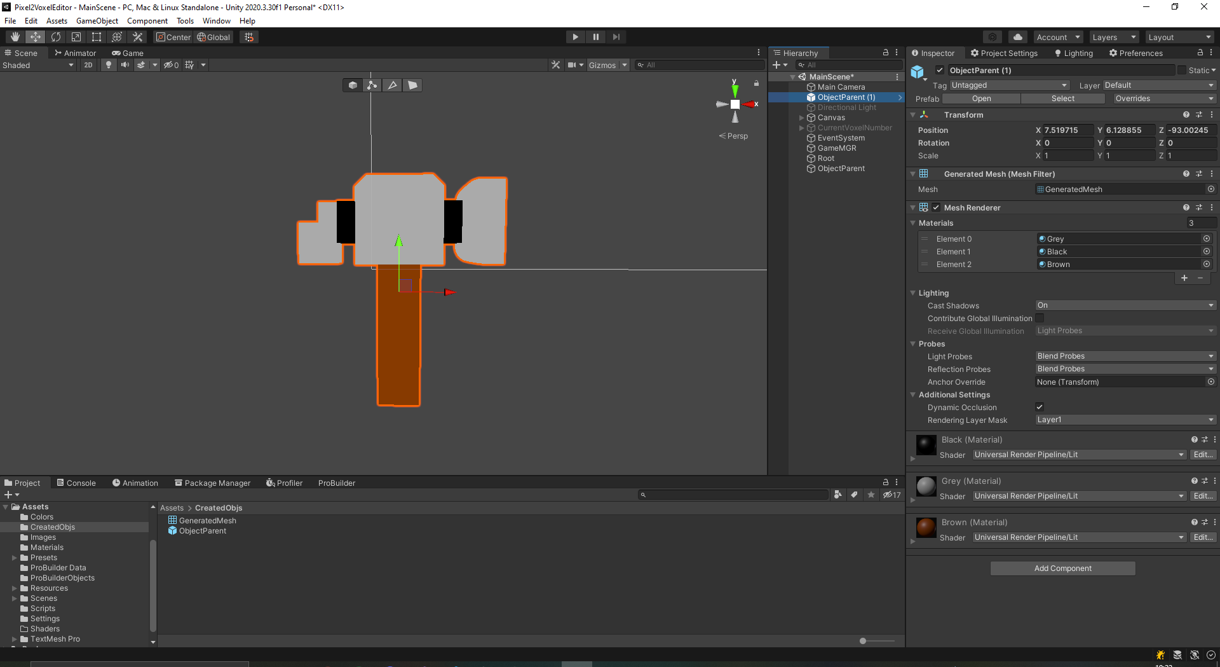Toggle ObjectParent (1) active checkbox
Screen dimensions: 1220x667
(x=940, y=70)
